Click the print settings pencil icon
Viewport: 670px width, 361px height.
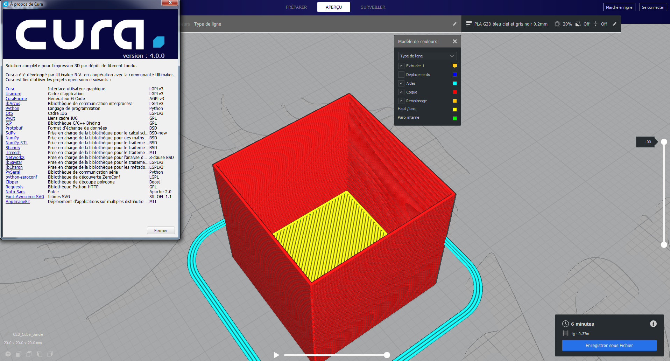point(614,24)
